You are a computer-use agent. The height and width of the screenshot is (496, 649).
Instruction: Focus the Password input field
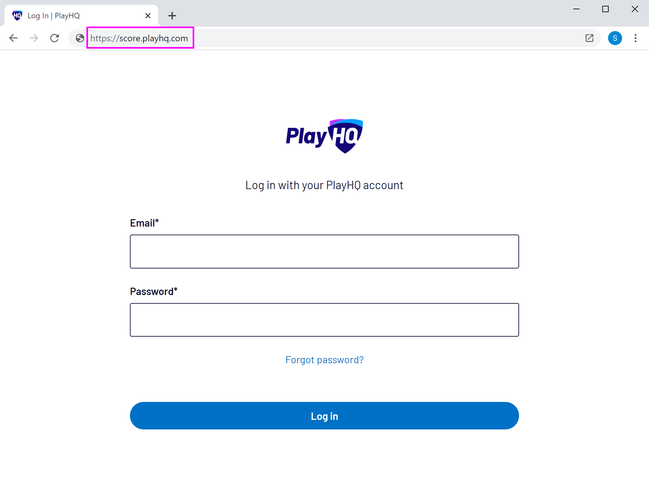[x=324, y=320]
